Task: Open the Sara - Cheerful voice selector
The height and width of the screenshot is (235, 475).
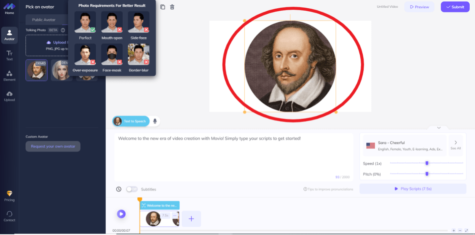Action: coord(405,145)
